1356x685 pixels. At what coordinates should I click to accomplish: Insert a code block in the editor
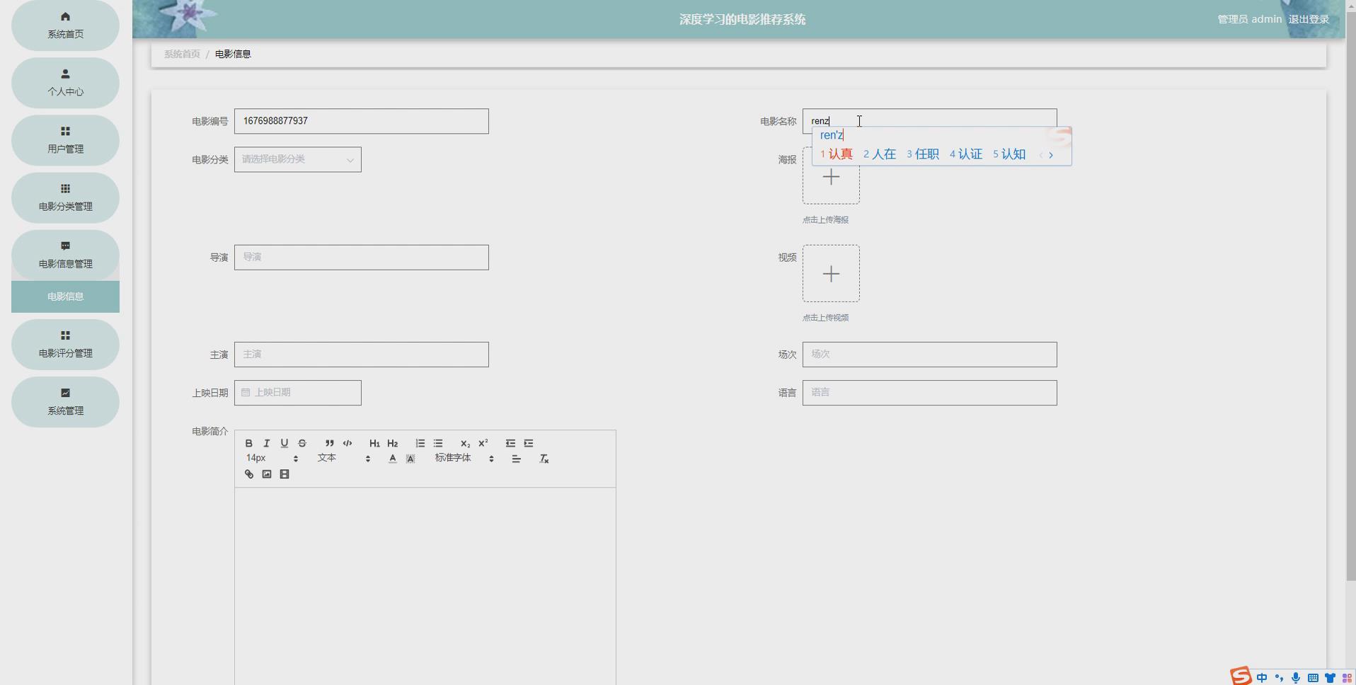347,443
